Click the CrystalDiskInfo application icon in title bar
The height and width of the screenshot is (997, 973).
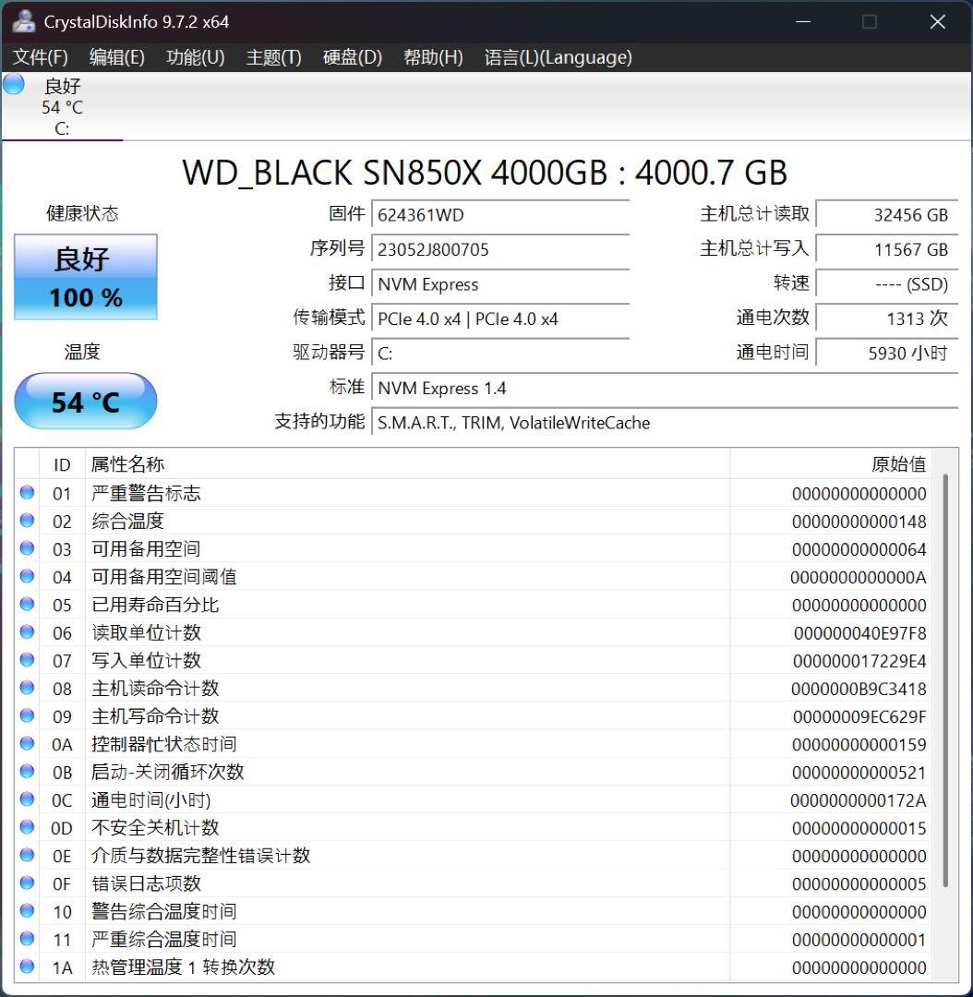[22, 20]
